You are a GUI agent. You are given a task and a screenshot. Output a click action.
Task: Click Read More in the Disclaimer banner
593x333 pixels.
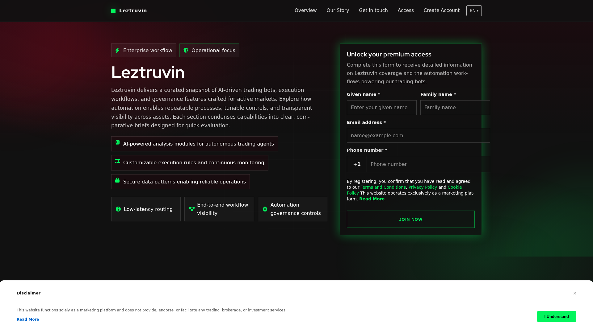(x=28, y=319)
